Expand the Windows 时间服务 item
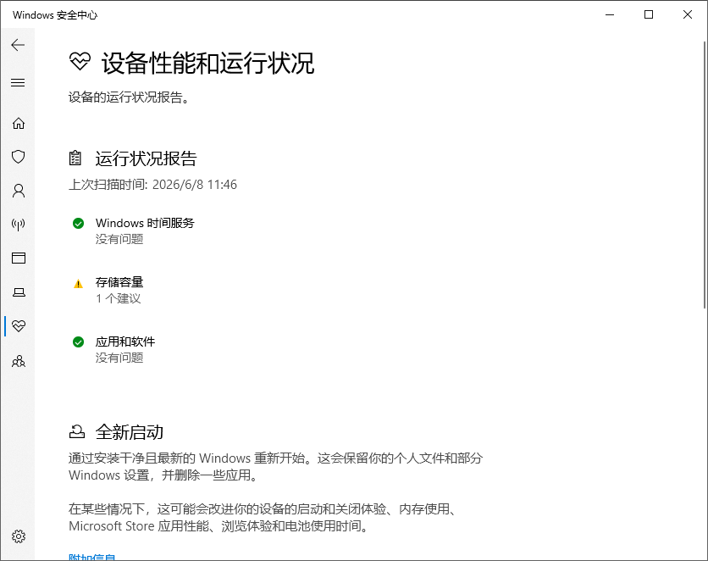The height and width of the screenshot is (561, 708). tap(145, 223)
